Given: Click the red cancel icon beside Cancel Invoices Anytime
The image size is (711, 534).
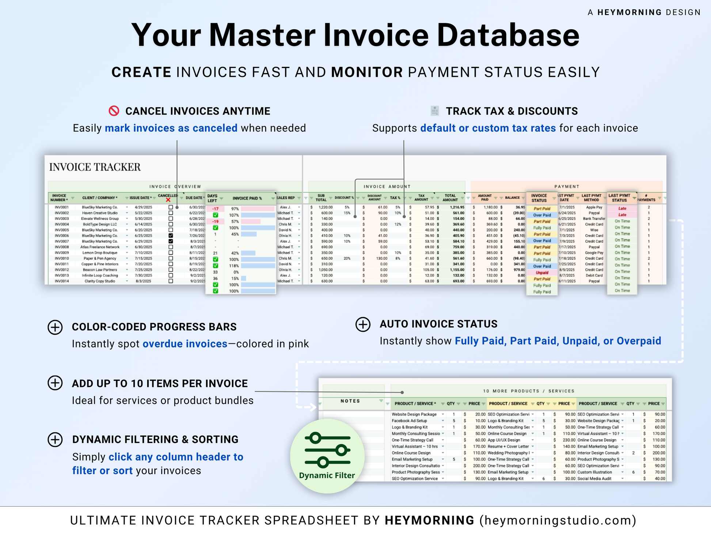Looking at the screenshot, I should (x=114, y=111).
